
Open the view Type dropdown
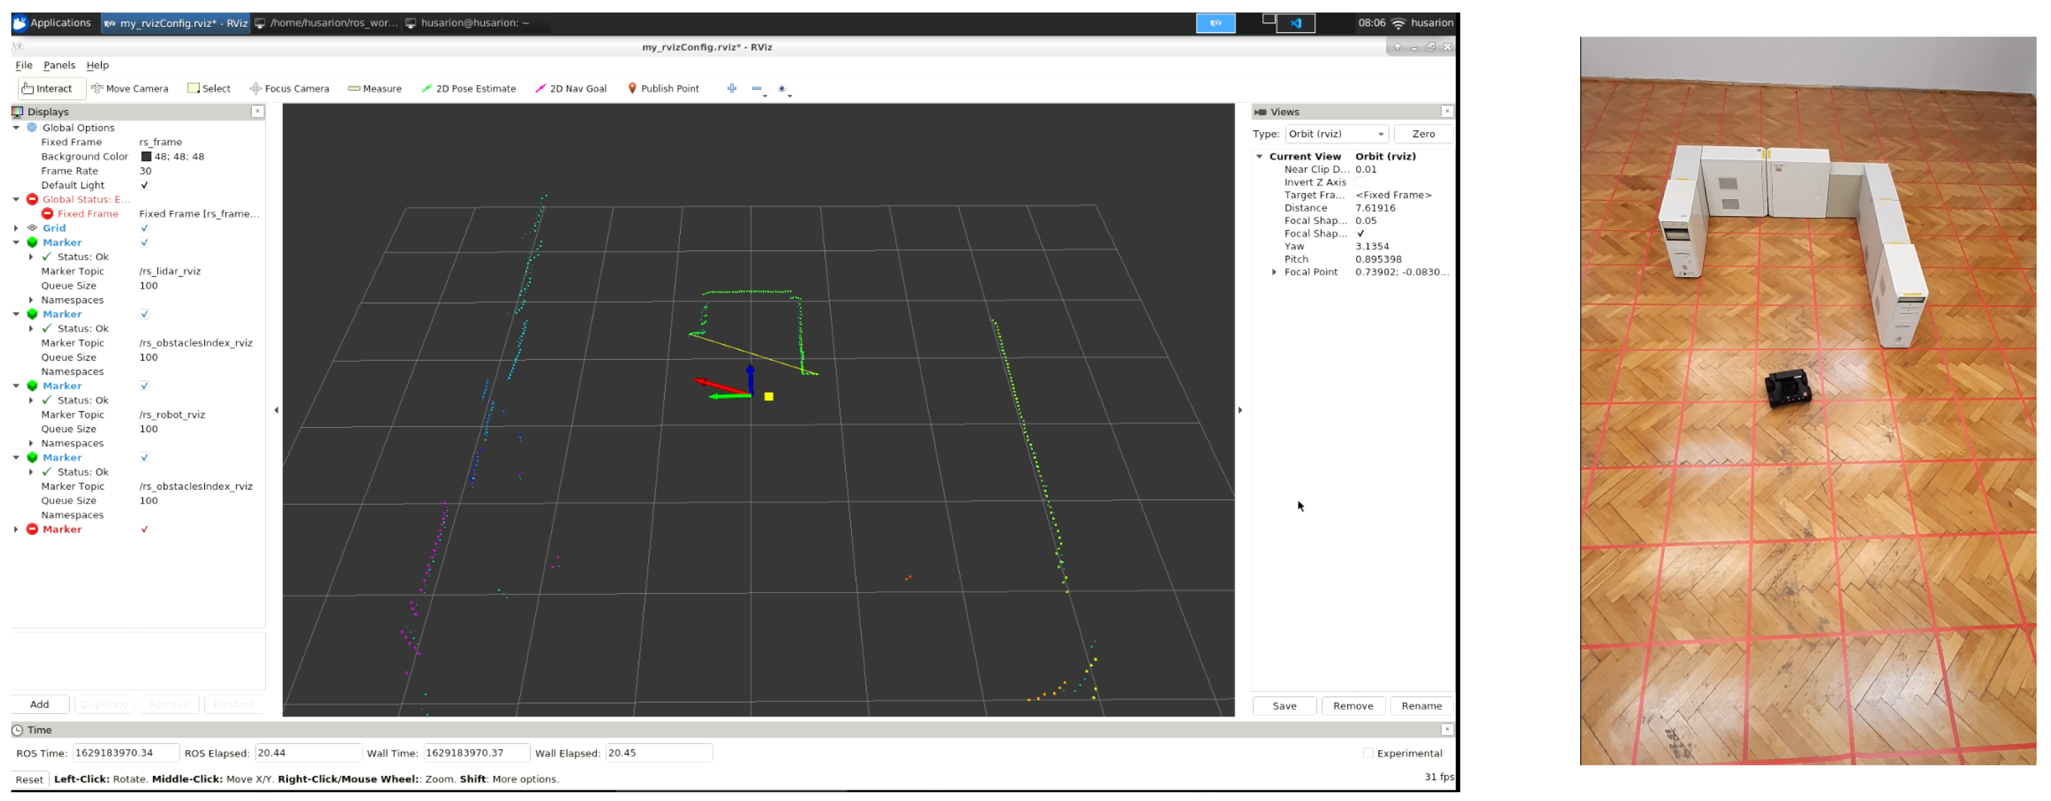1336,134
